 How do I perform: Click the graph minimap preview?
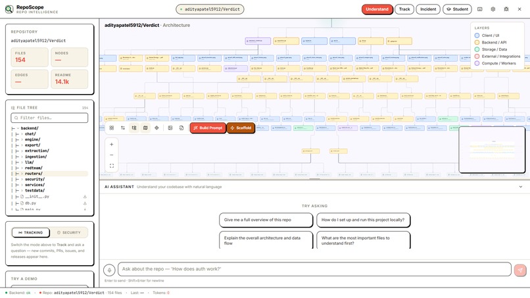pos(492,150)
